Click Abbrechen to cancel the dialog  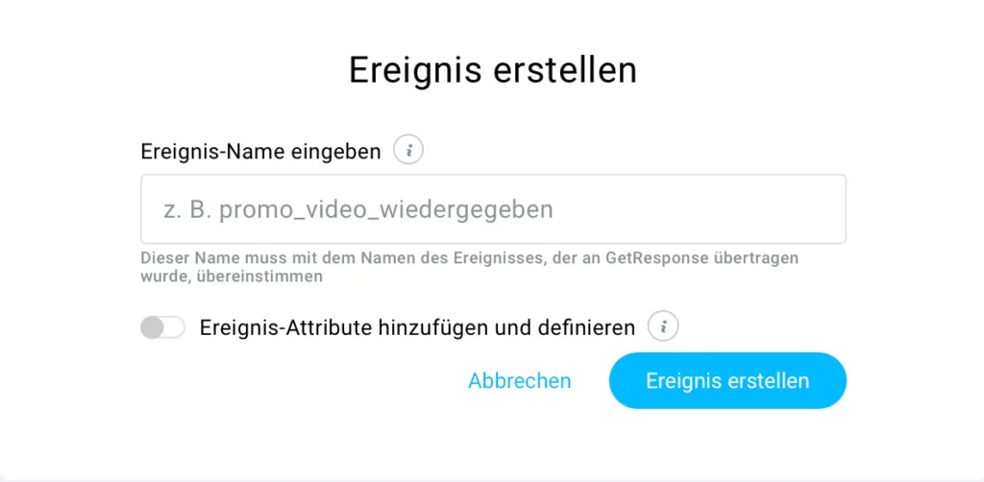pos(520,380)
